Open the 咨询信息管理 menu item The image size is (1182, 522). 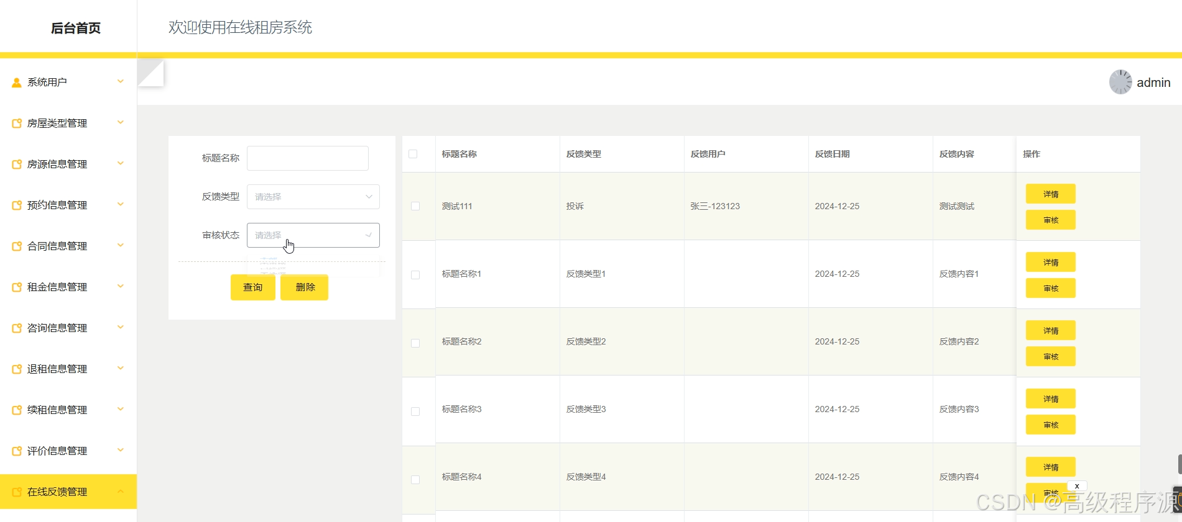pos(68,328)
